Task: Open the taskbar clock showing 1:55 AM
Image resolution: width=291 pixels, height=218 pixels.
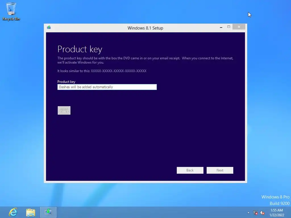Action: pos(277,213)
